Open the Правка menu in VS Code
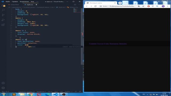Screen dimensions: 171x96 (x=15, y=2)
